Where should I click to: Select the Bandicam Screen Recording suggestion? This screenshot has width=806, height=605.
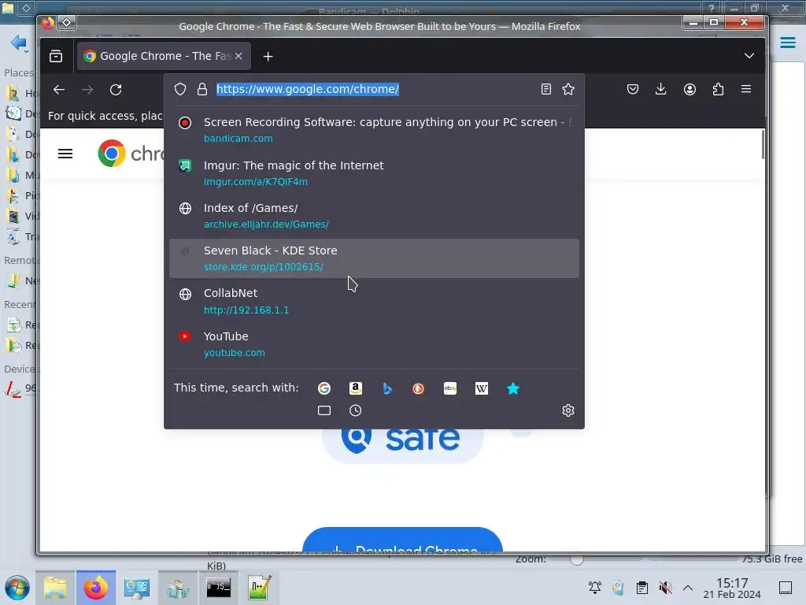374,130
